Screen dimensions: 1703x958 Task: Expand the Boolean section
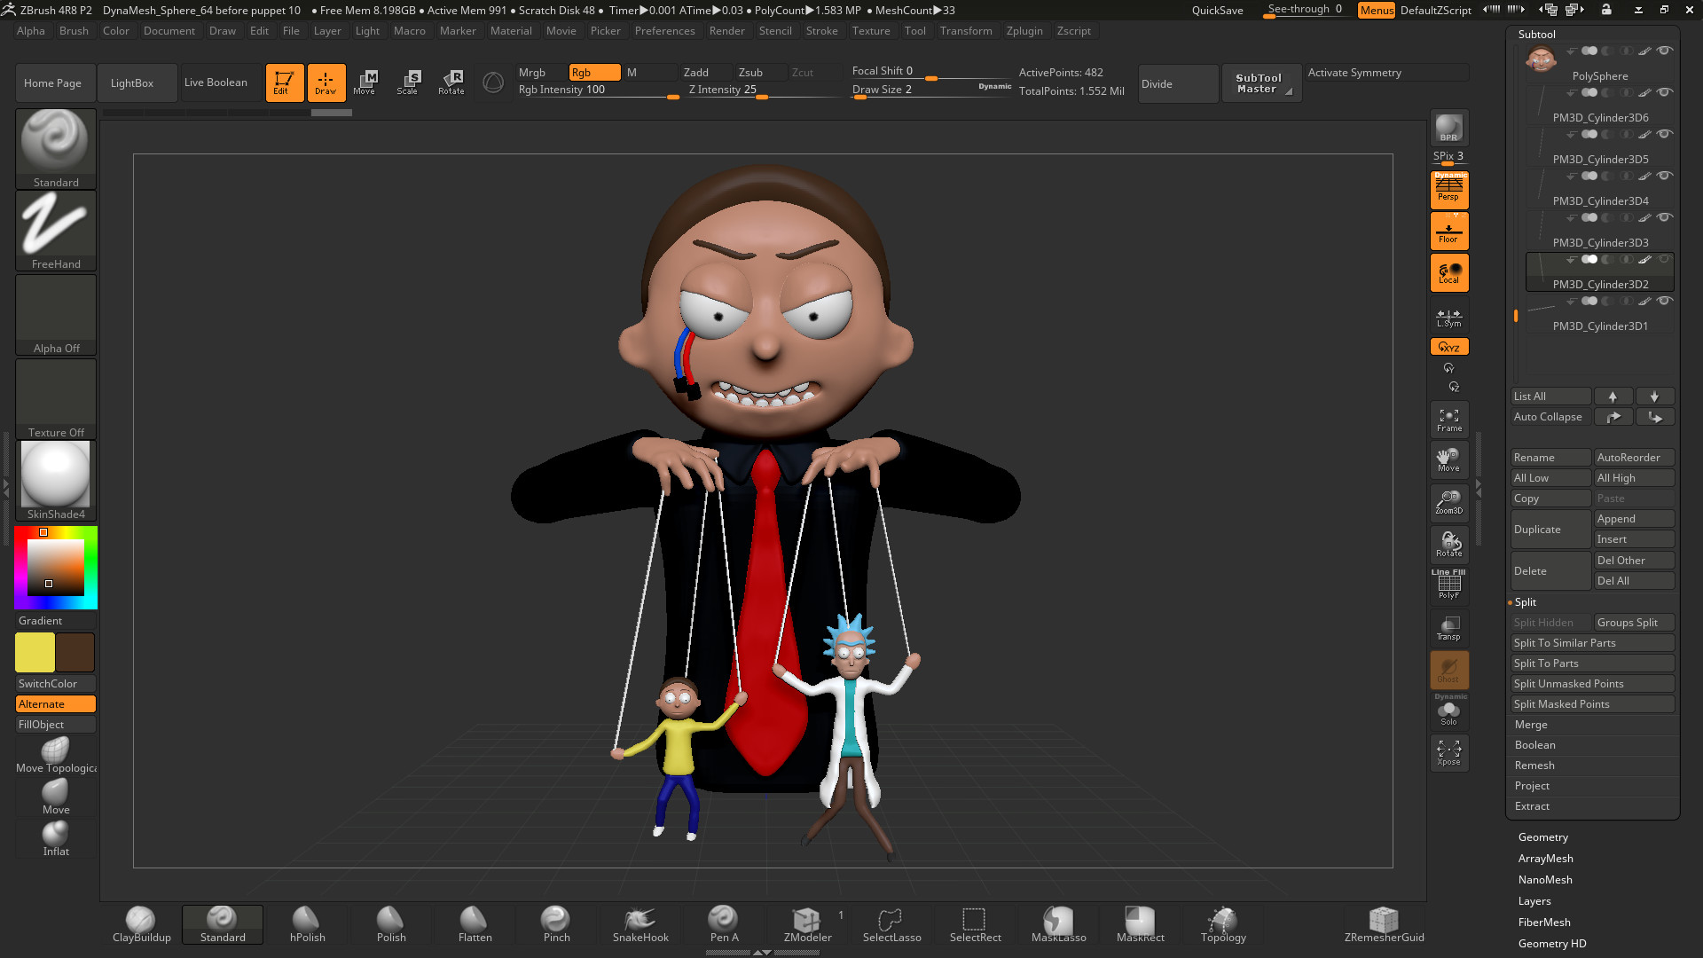pyautogui.click(x=1534, y=745)
